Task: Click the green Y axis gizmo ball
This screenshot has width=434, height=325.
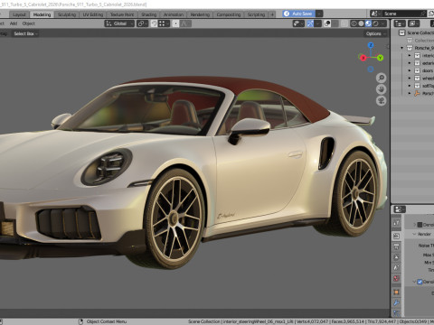Action: [380, 58]
